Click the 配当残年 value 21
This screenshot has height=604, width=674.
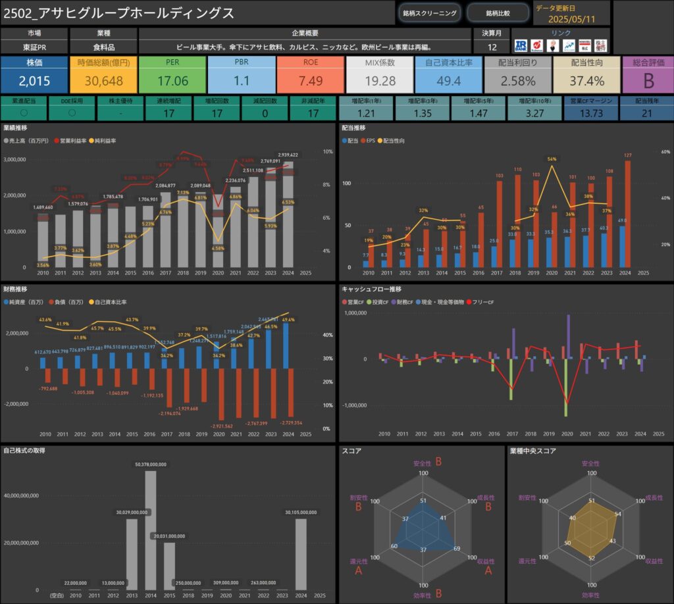coord(647,113)
